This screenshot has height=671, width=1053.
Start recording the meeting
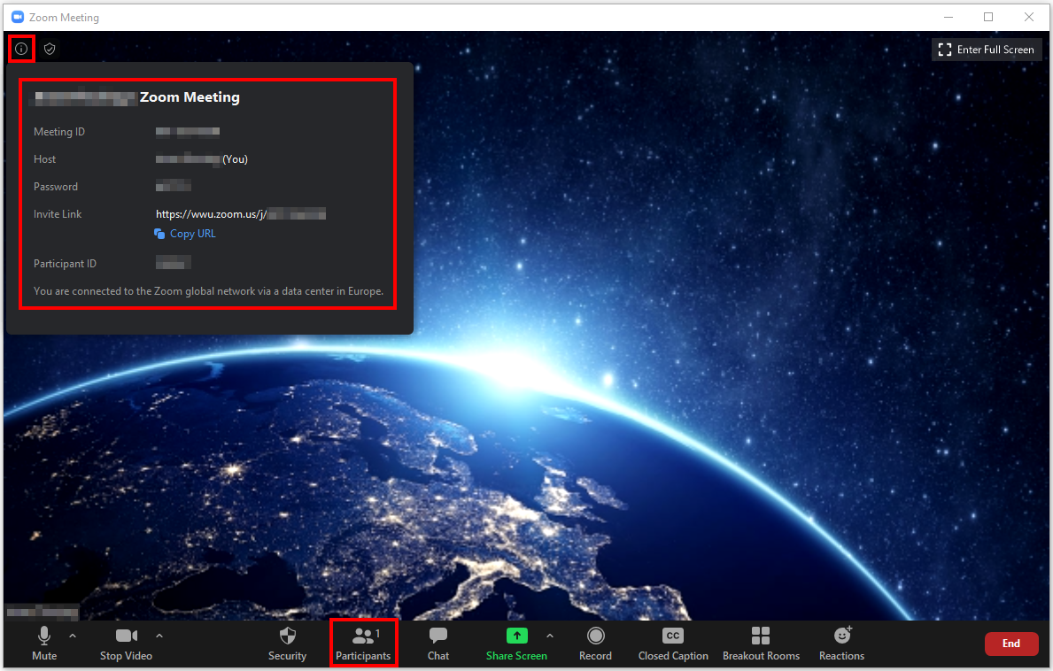pos(595,644)
